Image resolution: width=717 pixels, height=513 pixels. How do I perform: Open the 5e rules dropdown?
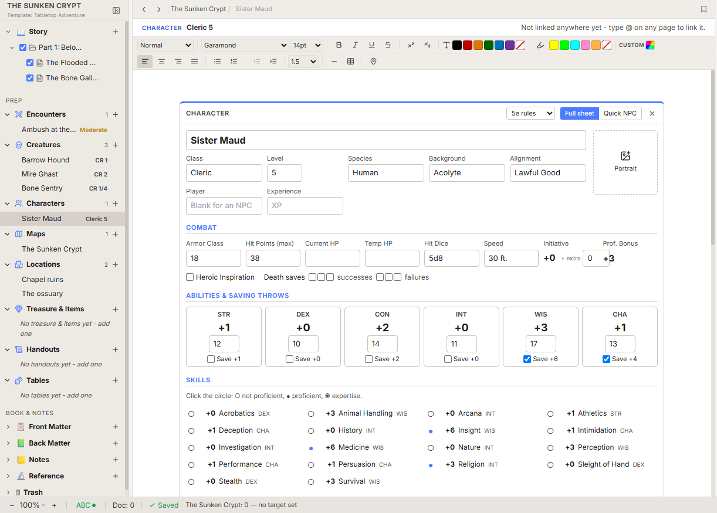click(x=530, y=113)
